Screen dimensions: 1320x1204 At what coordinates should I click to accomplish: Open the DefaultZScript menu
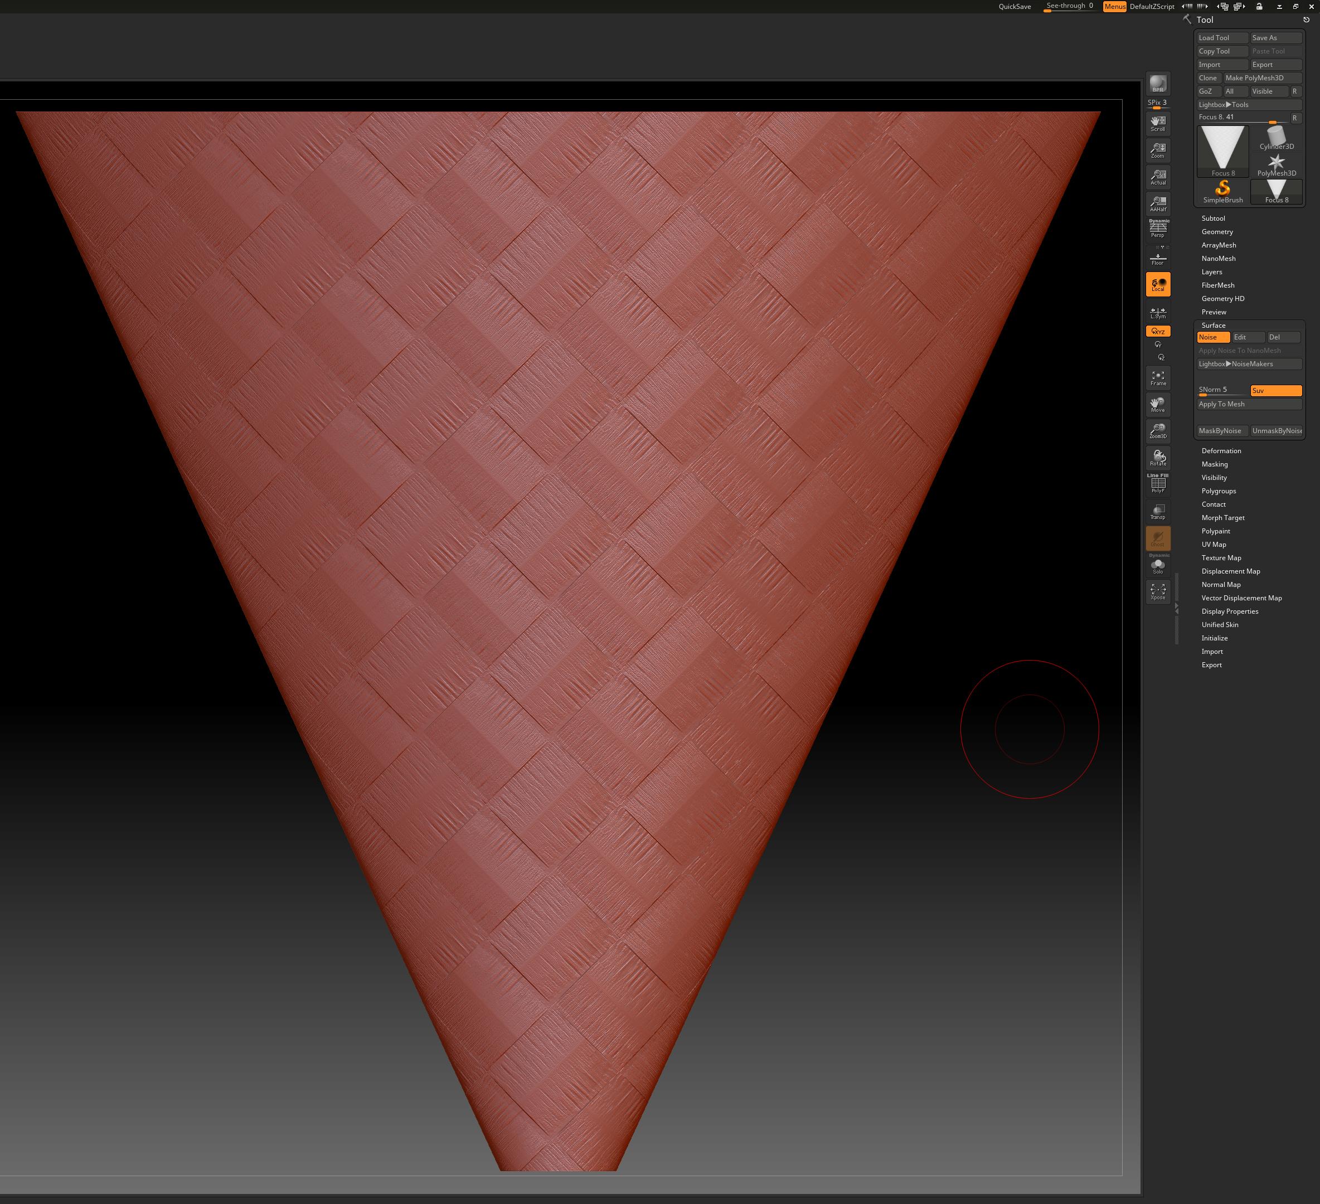tap(1152, 7)
